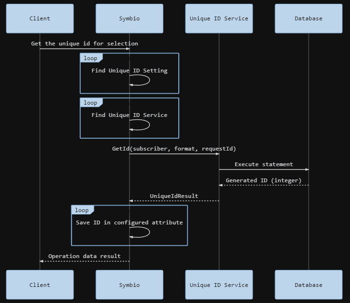350x303 pixels.
Task: Click loop tag above Find Unique ID Setting
Action: point(92,58)
